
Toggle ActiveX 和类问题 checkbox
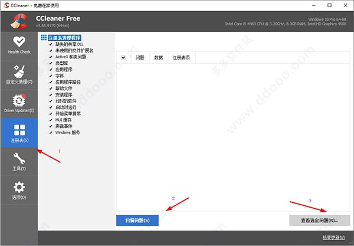point(51,57)
